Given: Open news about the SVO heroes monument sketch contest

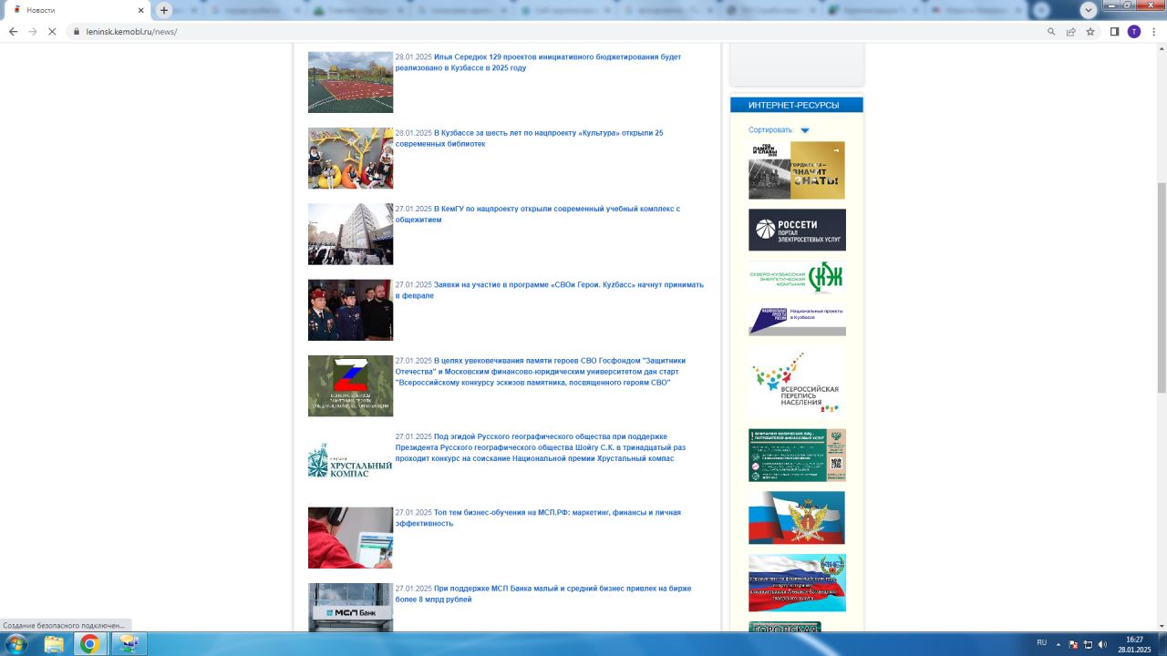Looking at the screenshot, I should pos(541,372).
